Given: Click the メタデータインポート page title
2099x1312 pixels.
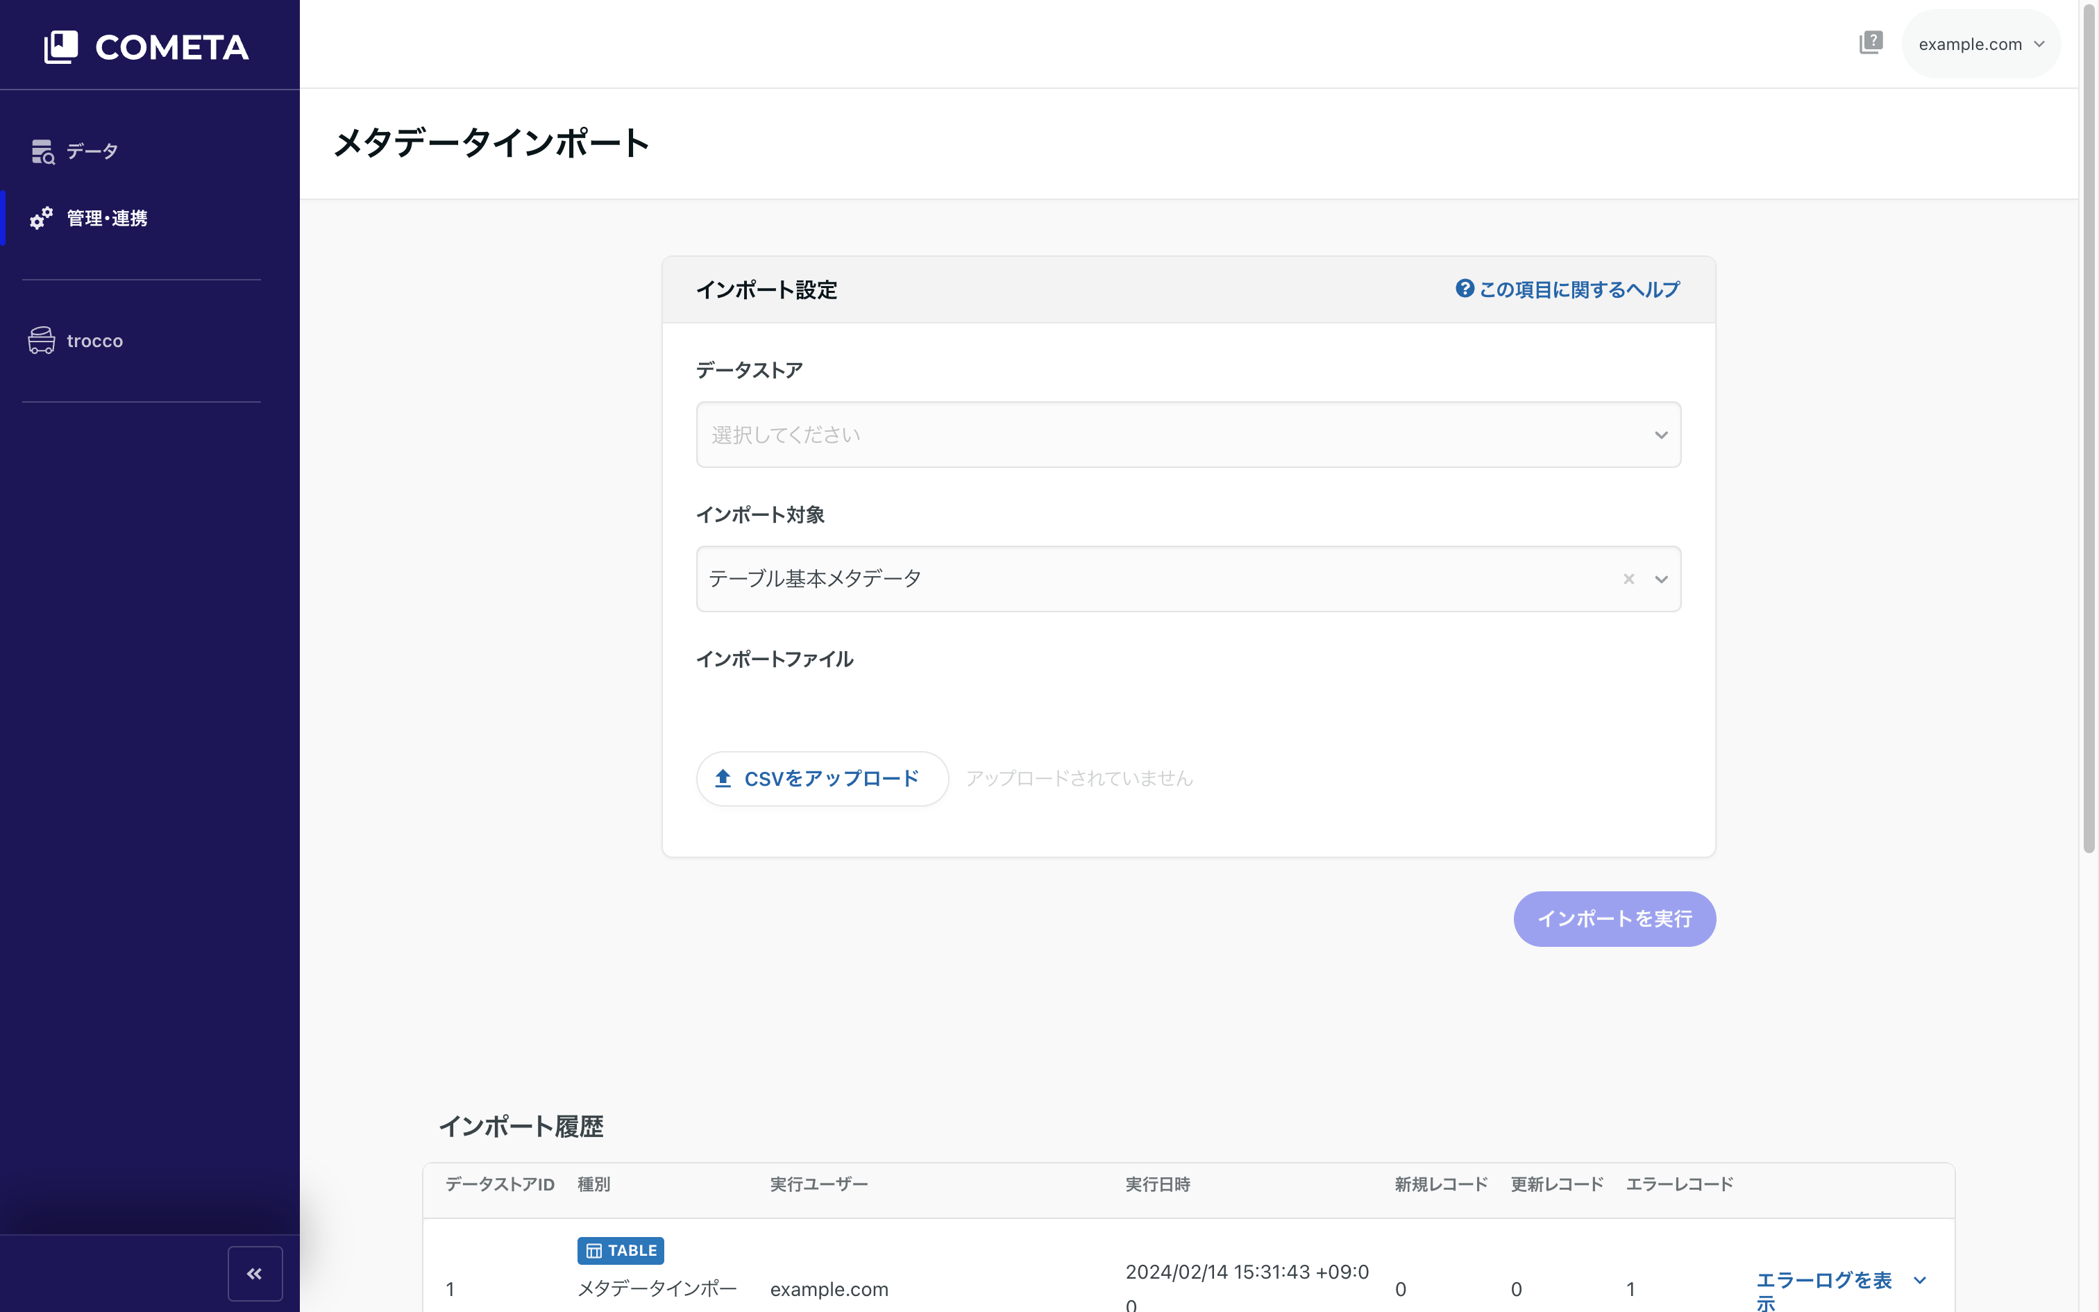Looking at the screenshot, I should coord(492,143).
